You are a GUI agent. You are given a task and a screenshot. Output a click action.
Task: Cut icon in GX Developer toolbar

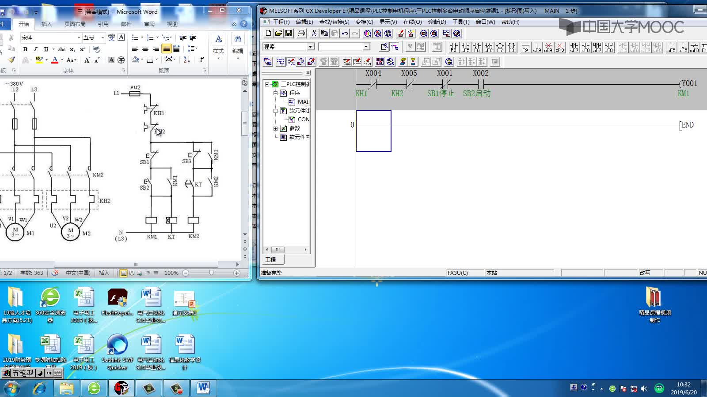pyautogui.click(x=314, y=33)
